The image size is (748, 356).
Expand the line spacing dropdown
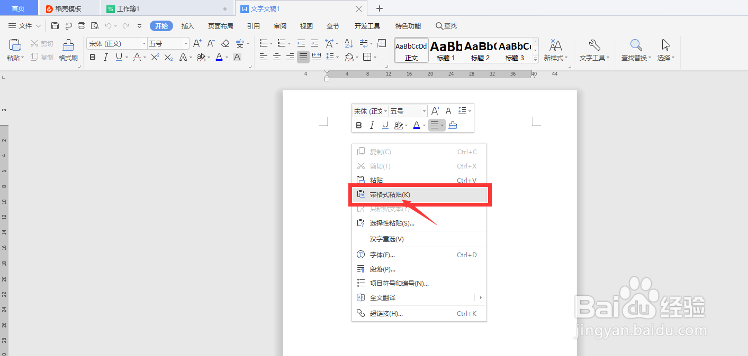(337, 57)
